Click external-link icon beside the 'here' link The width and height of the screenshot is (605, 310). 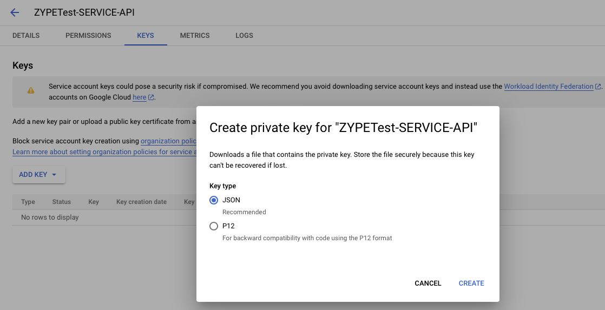pos(151,97)
